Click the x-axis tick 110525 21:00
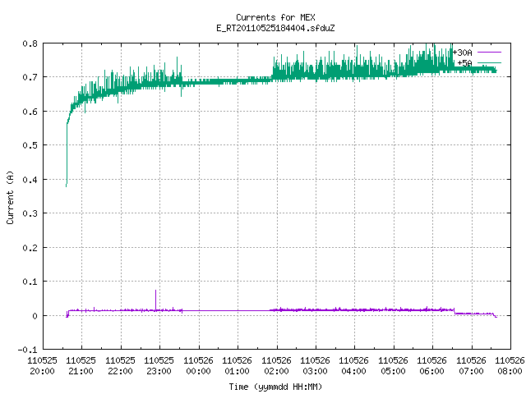Viewport: 526px width, 394px height. 81,366
